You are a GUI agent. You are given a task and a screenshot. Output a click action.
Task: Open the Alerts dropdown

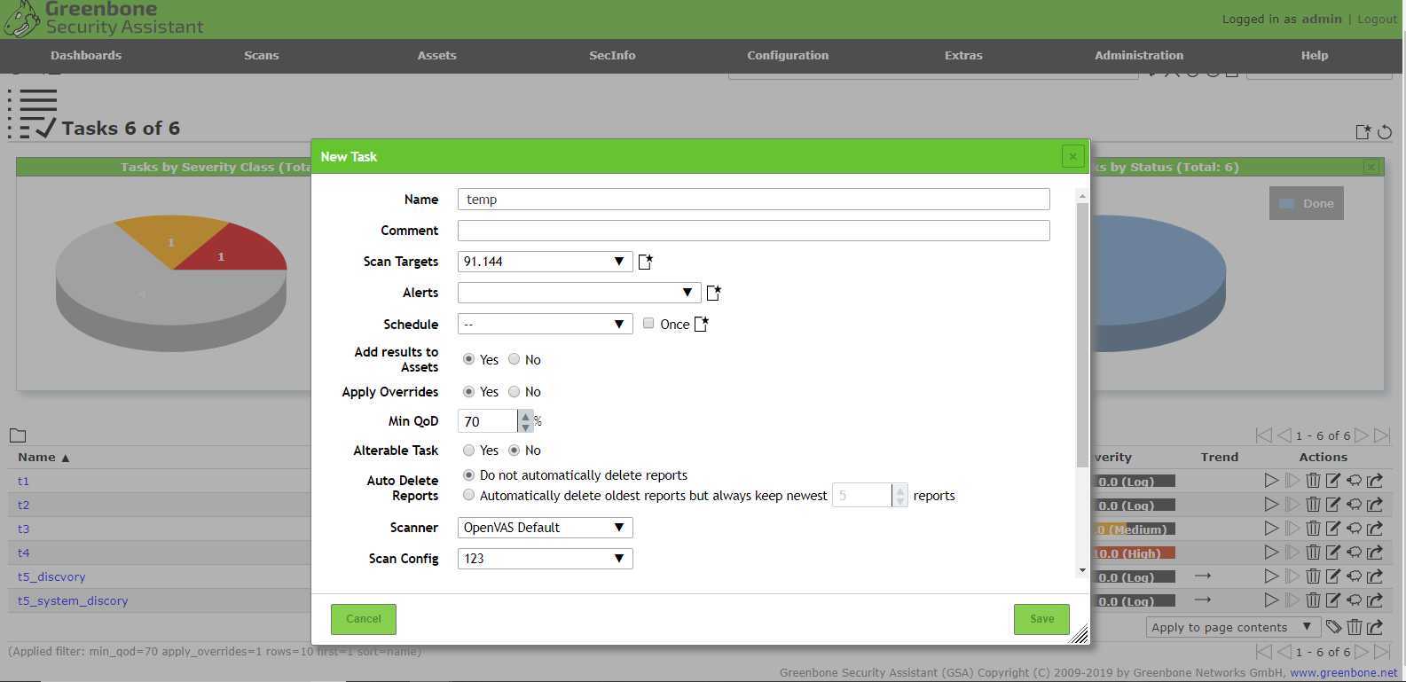click(578, 293)
